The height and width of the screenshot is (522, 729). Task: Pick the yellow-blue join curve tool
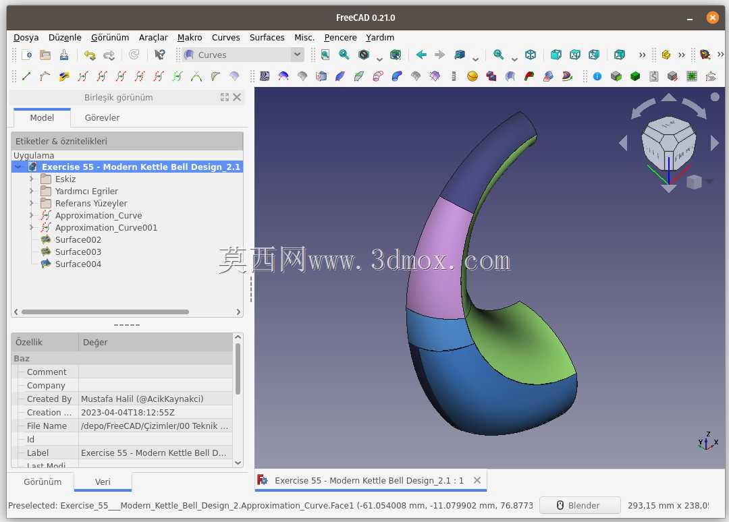pos(64,76)
